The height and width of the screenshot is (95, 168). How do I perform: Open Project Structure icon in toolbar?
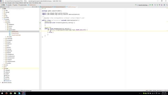(x=164, y=5)
